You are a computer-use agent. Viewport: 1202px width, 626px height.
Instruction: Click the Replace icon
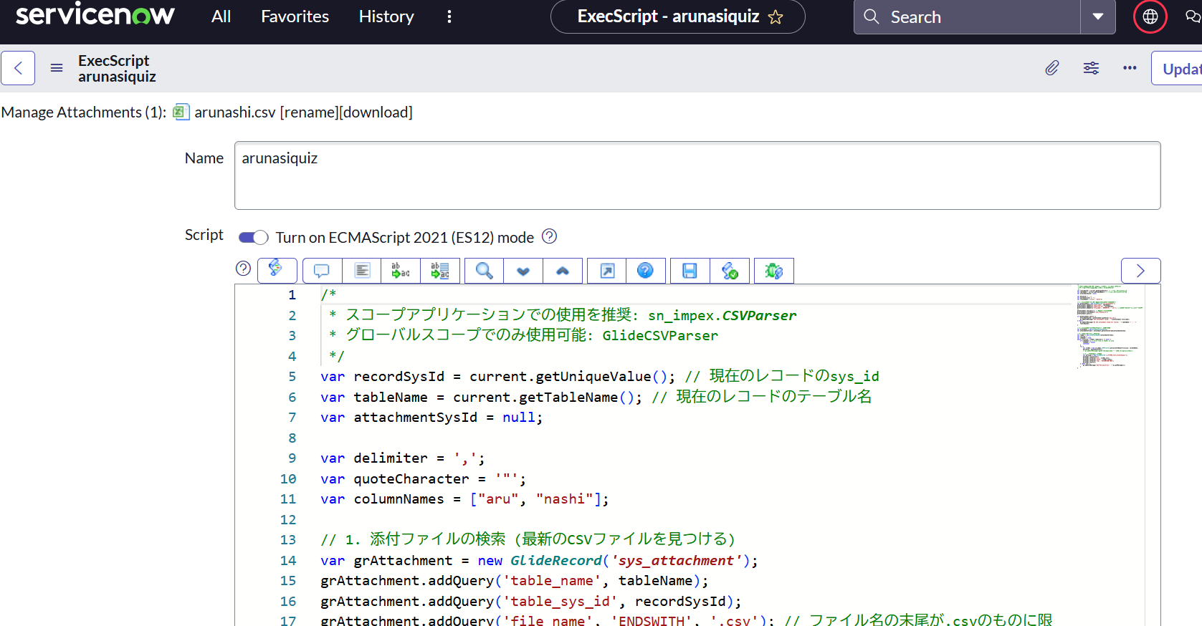(401, 271)
